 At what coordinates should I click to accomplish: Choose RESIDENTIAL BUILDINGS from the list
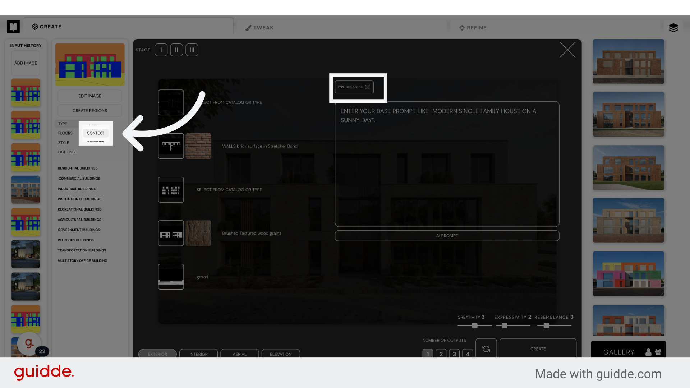[78, 168]
